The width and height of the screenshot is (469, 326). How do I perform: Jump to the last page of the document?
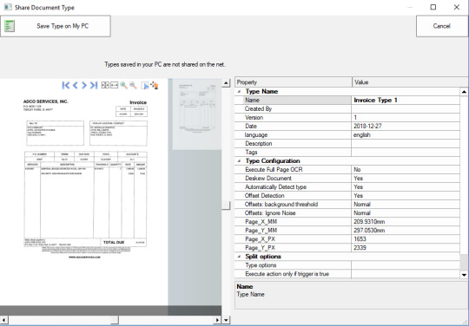pos(94,85)
